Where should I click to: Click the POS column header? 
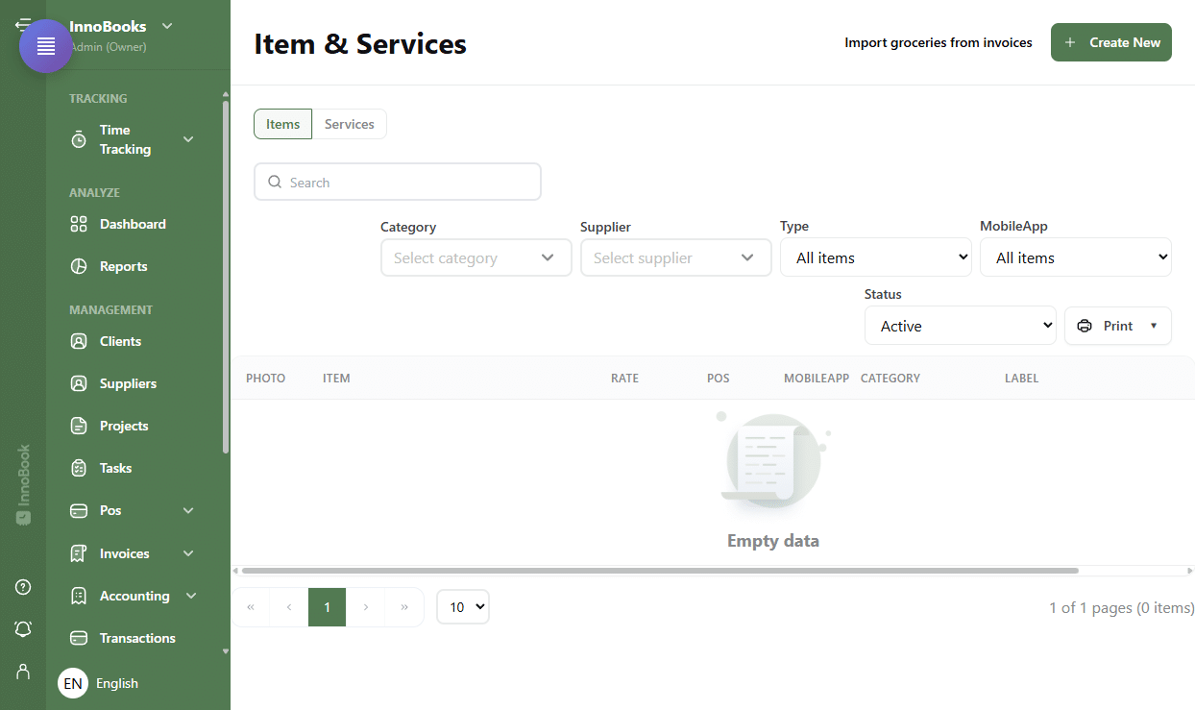(719, 378)
